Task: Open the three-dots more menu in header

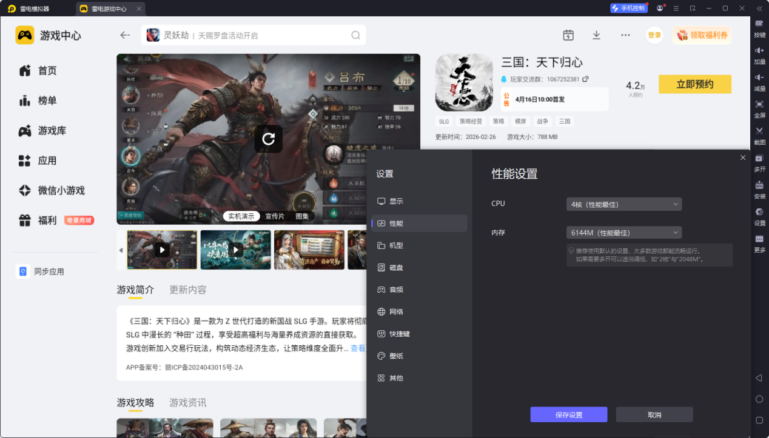Action: click(x=625, y=35)
